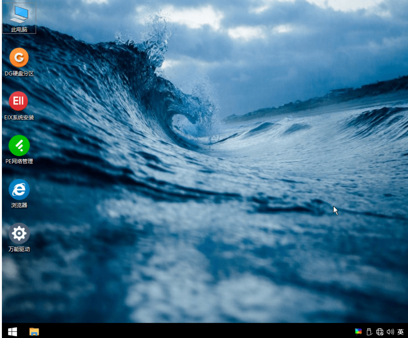Click the "万能驱动" label text

[19, 249]
